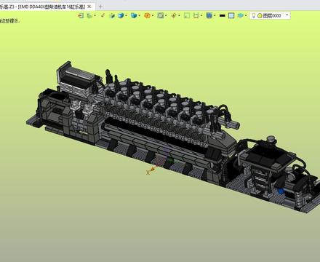Click the blue double-box view icon
Image resolution: width=320 pixels, height=262 pixels.
click(134, 15)
